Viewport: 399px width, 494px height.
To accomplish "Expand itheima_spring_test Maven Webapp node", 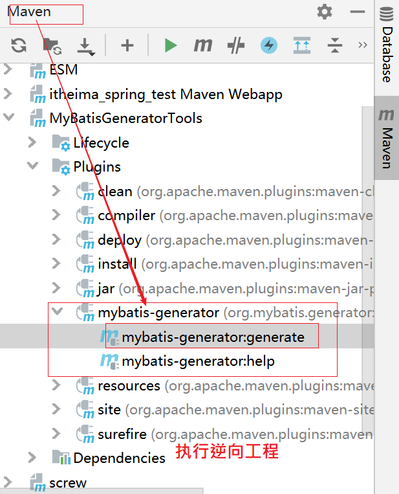I will tap(8, 94).
